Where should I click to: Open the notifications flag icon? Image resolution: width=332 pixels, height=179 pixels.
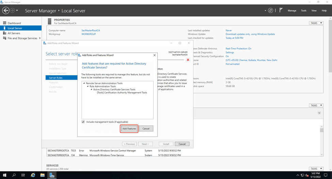tap(281, 10)
